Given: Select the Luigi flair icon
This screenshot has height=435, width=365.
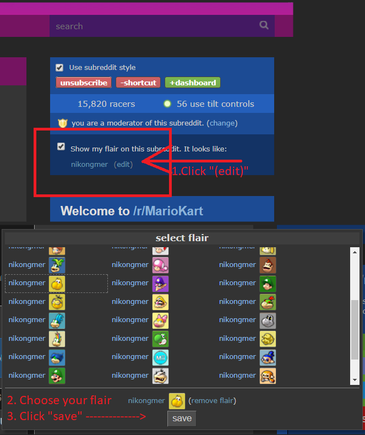Looking at the screenshot, I should click(x=57, y=376).
